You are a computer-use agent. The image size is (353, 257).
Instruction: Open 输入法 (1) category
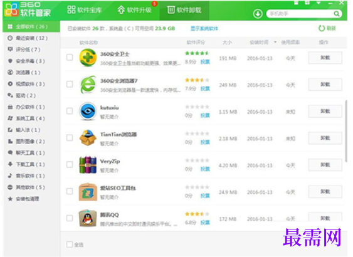(x=24, y=130)
